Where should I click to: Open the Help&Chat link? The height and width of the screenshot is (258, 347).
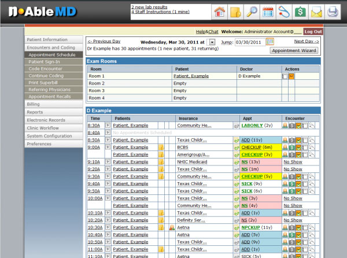(x=207, y=32)
